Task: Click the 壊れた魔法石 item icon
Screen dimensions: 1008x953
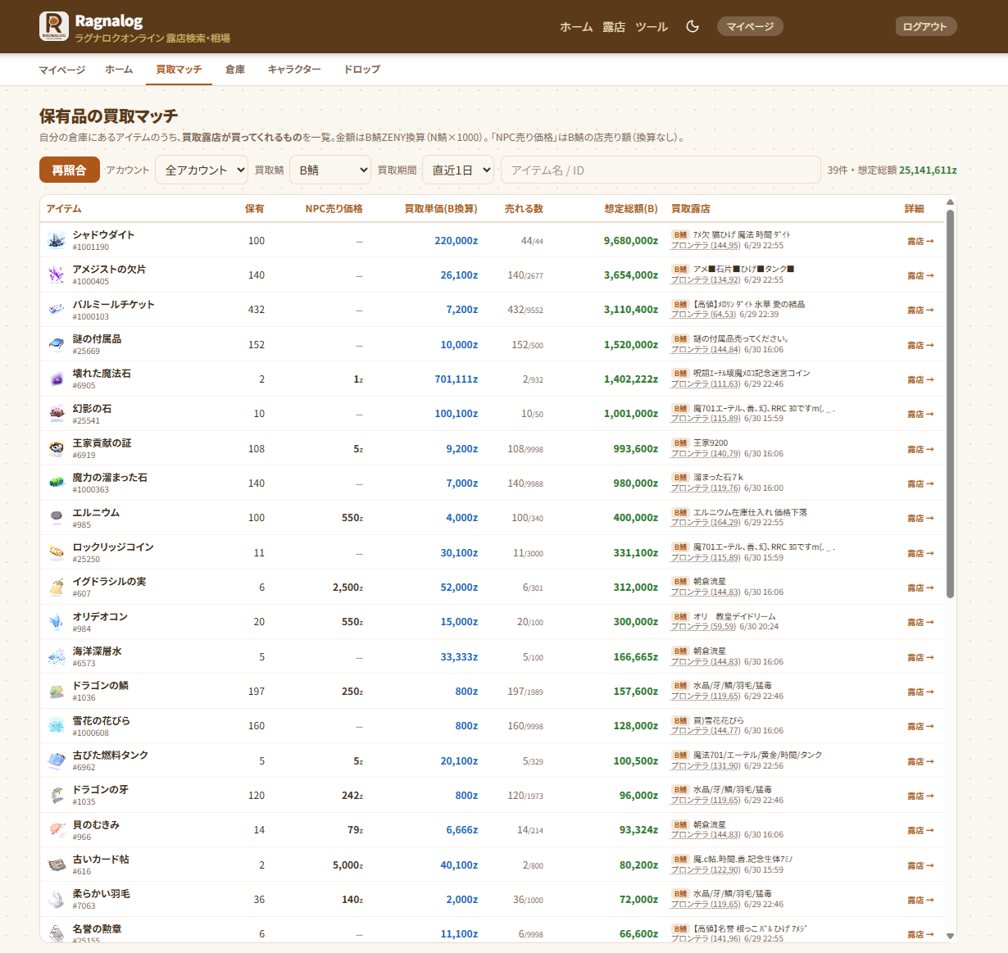Action: (x=57, y=379)
